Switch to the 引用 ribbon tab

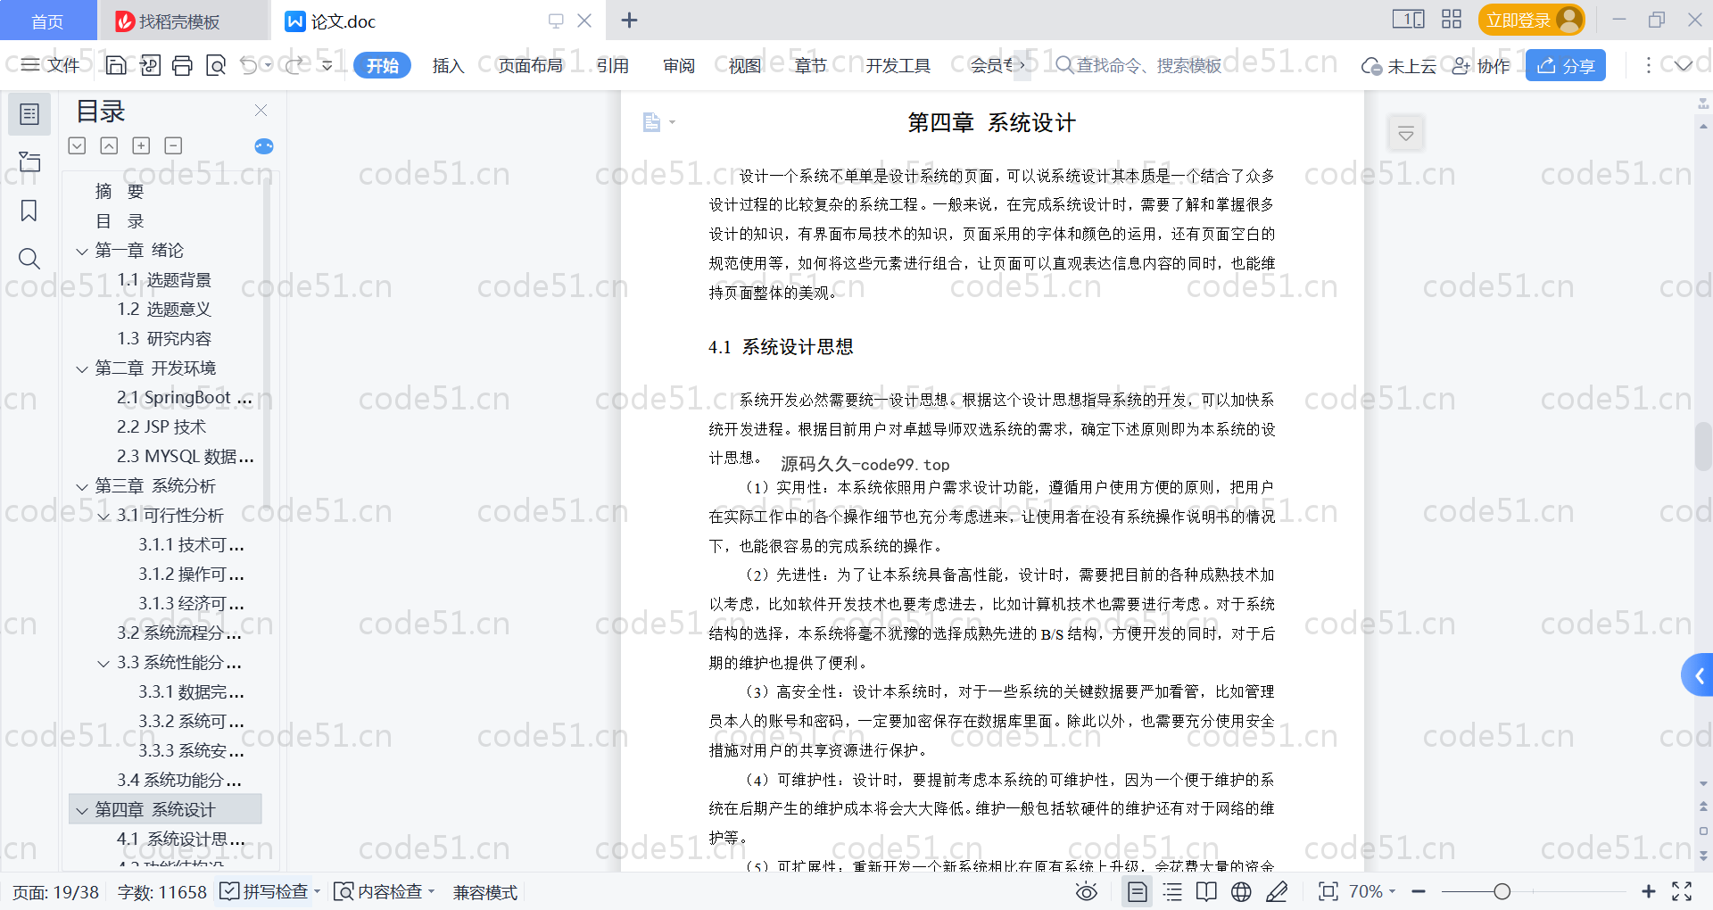tap(613, 65)
